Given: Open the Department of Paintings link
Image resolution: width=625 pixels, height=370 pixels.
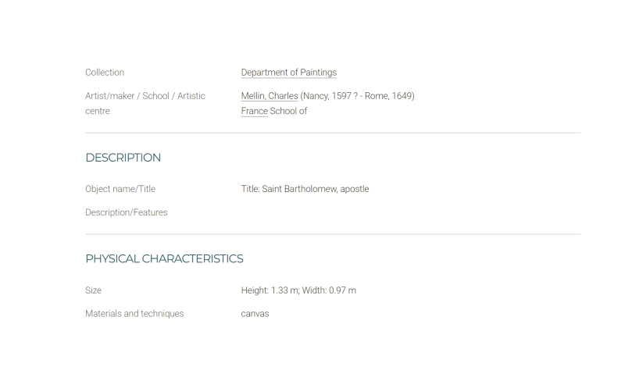Looking at the screenshot, I should [x=288, y=73].
